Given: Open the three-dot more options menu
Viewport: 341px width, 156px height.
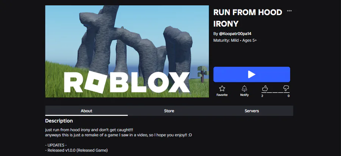Looking at the screenshot, I should point(289,11).
